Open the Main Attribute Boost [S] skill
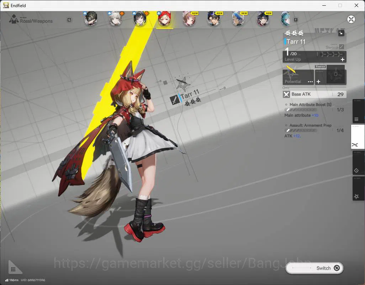Viewport: 365px width, 285px height. [x=310, y=105]
